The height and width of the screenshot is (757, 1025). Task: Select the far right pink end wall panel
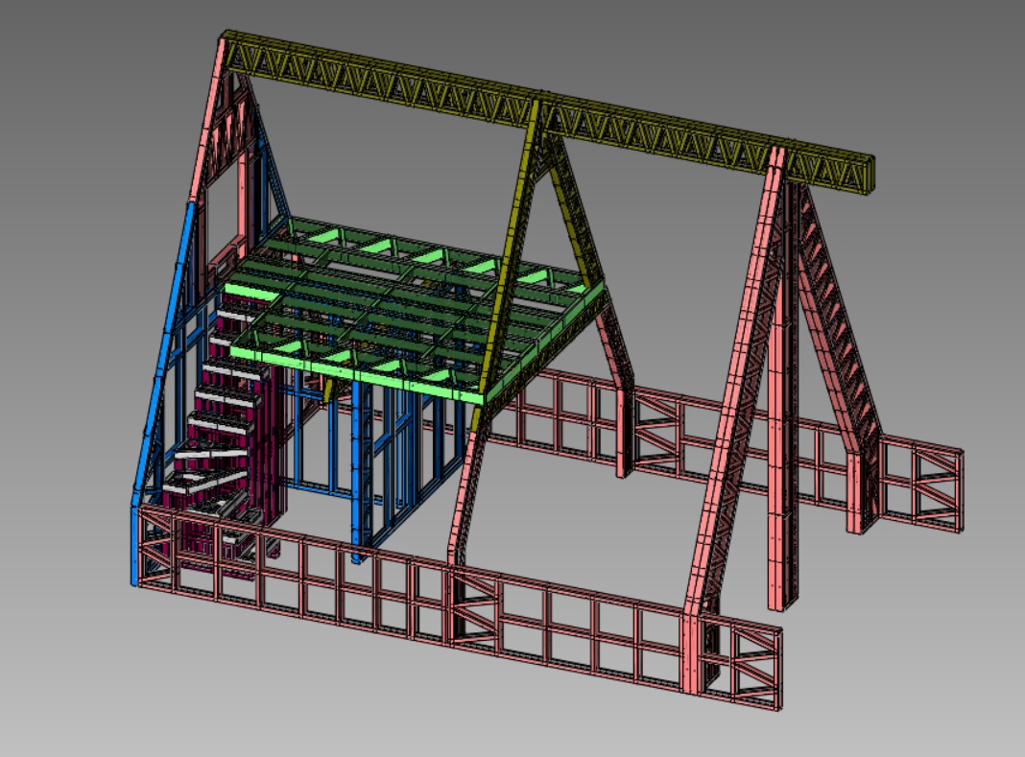tap(921, 489)
